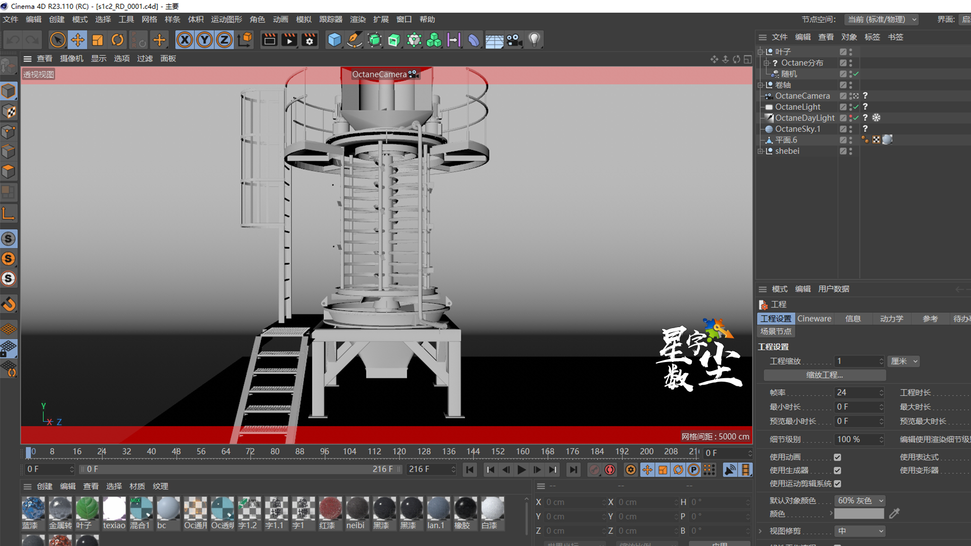Screen dimensions: 971x546
Task: Toggle OctaneDayLight enable checkmark
Action: (x=856, y=118)
